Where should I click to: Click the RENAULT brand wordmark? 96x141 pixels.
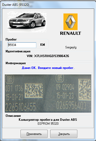(x=70, y=33)
